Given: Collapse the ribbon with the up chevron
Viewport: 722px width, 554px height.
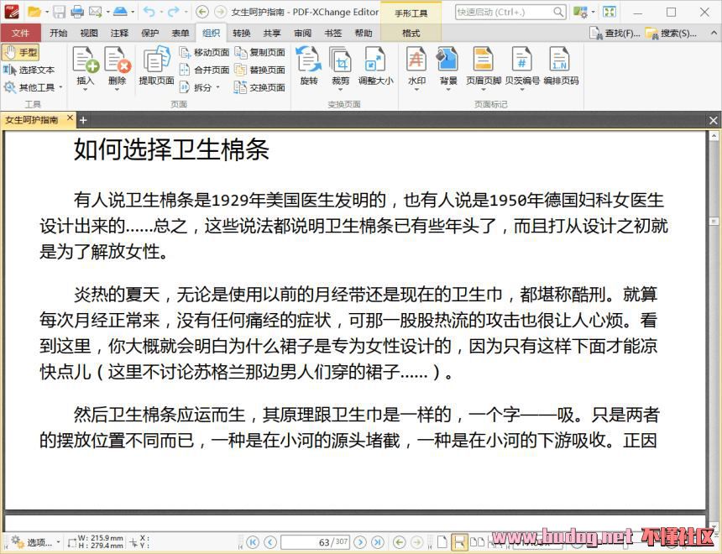Looking at the screenshot, I should (x=714, y=34).
